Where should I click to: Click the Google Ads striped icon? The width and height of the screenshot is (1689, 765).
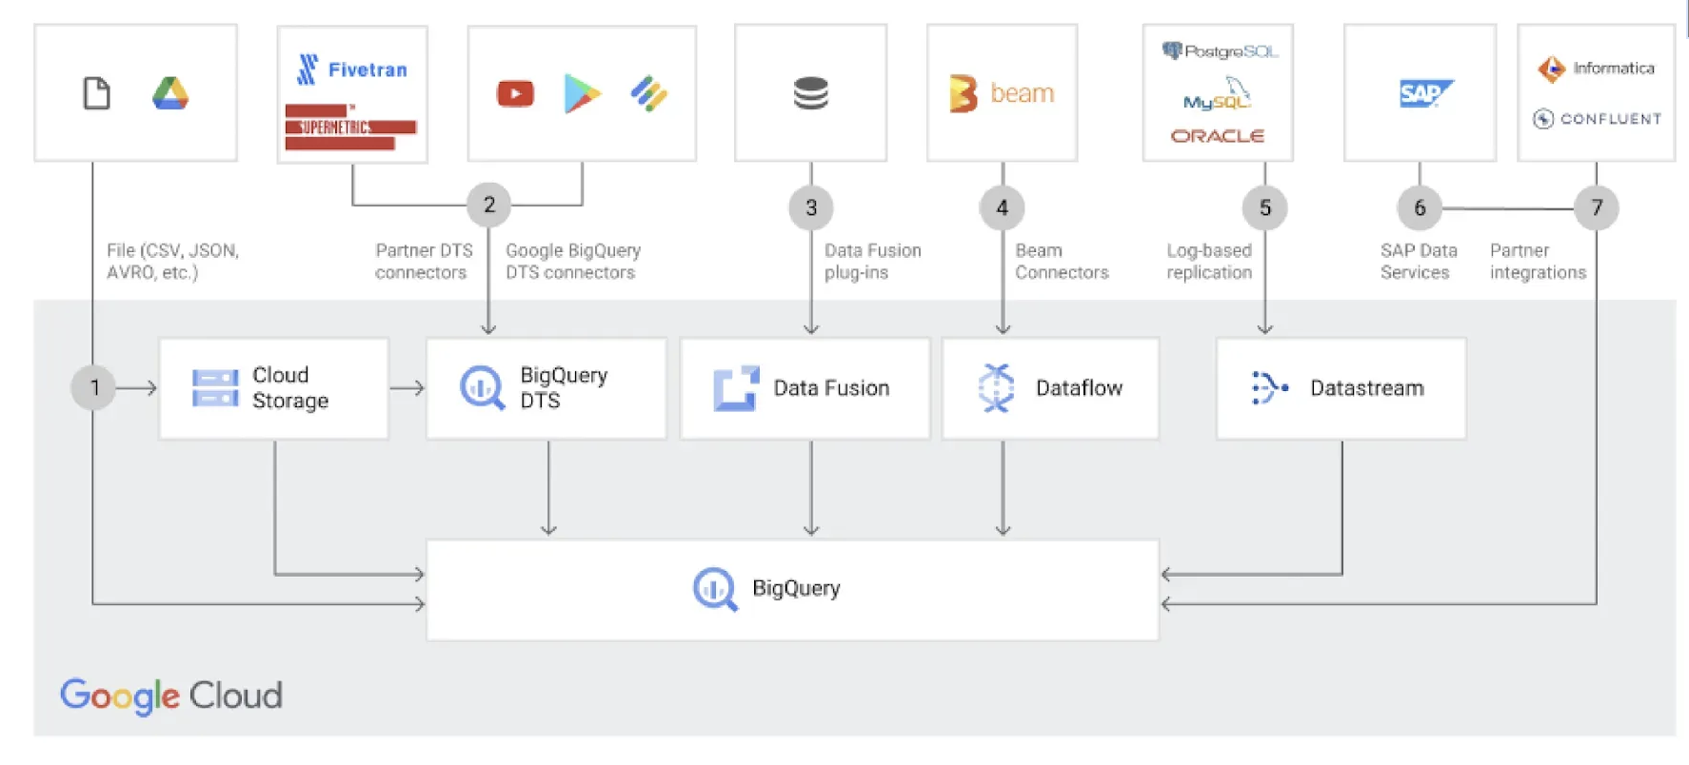click(649, 93)
